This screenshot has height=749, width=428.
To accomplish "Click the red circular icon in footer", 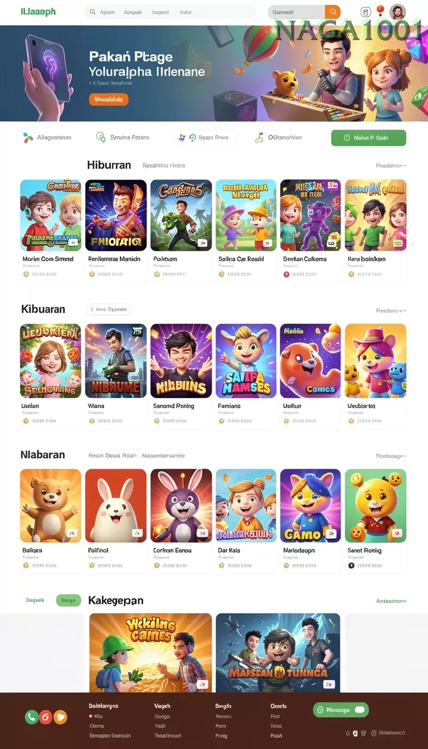I will 46,717.
